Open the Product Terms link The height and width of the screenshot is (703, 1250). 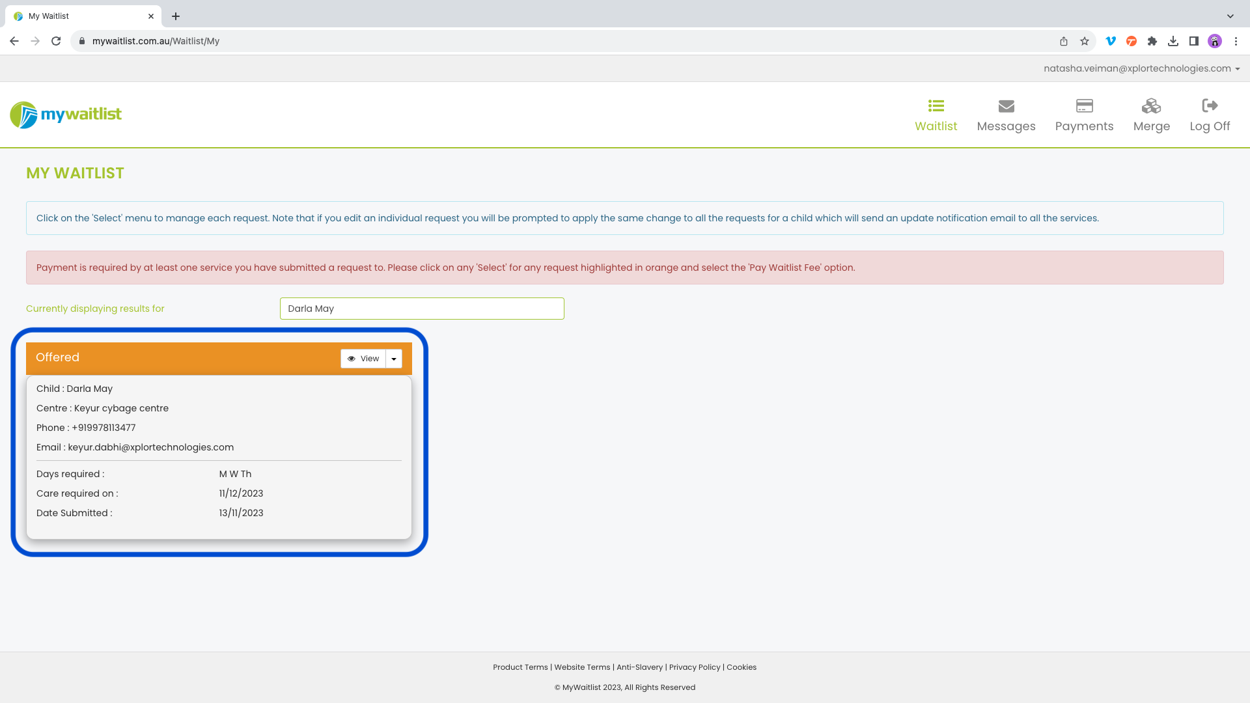click(x=520, y=667)
